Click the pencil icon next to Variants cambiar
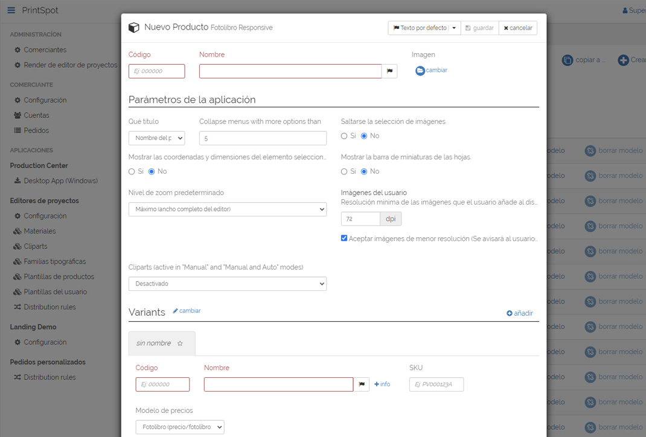The height and width of the screenshot is (437, 646). 175,311
